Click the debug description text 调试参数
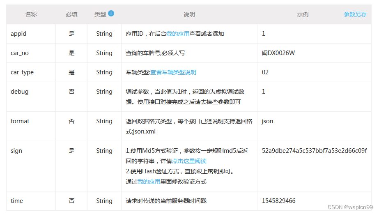This screenshot has width=379, height=214. point(137,92)
